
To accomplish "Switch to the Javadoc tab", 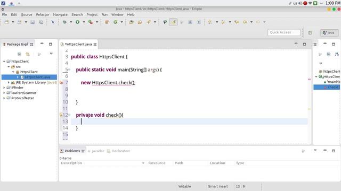I will click(96, 151).
